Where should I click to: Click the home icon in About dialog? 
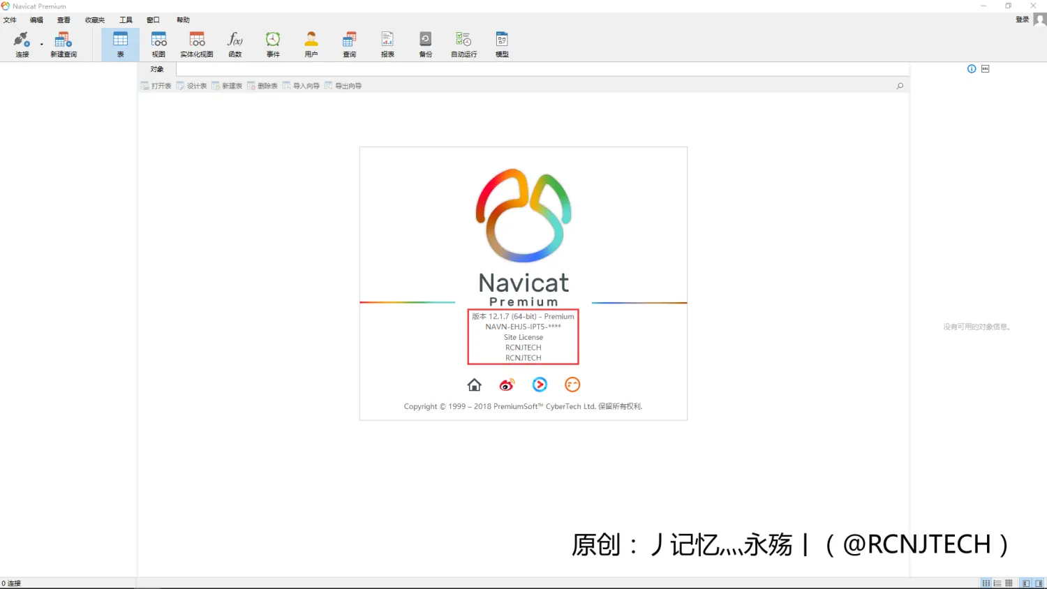[475, 385]
